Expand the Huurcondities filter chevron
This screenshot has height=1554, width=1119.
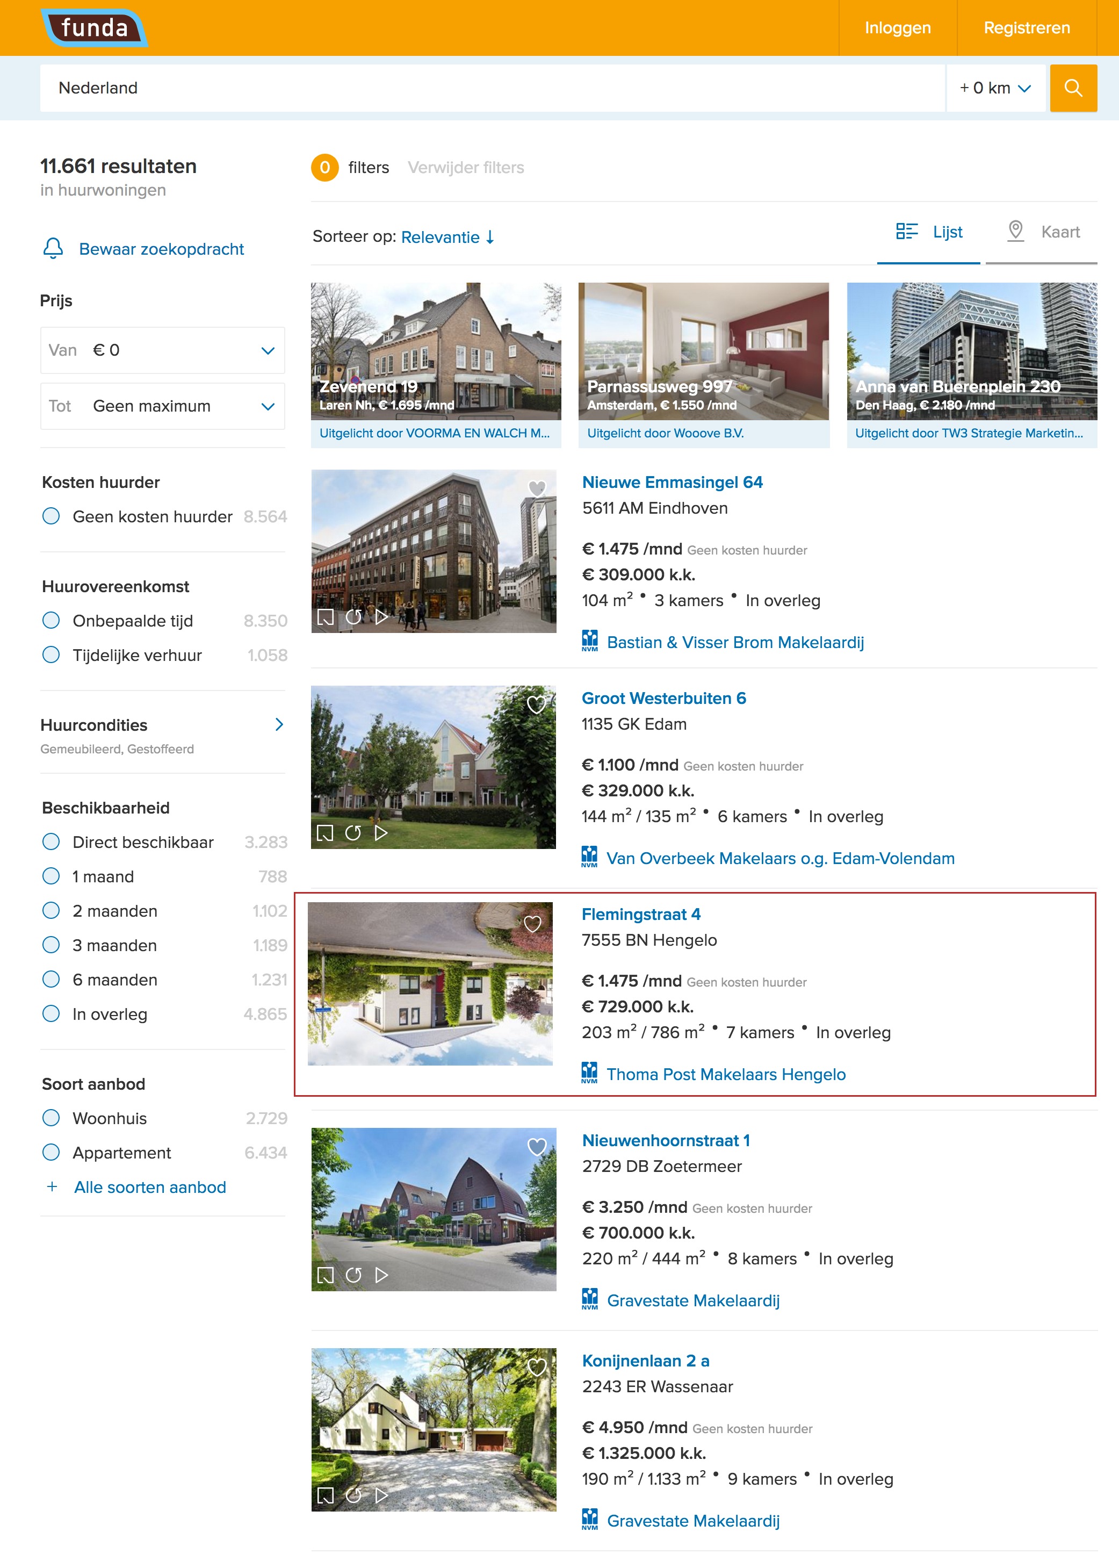[x=279, y=724]
